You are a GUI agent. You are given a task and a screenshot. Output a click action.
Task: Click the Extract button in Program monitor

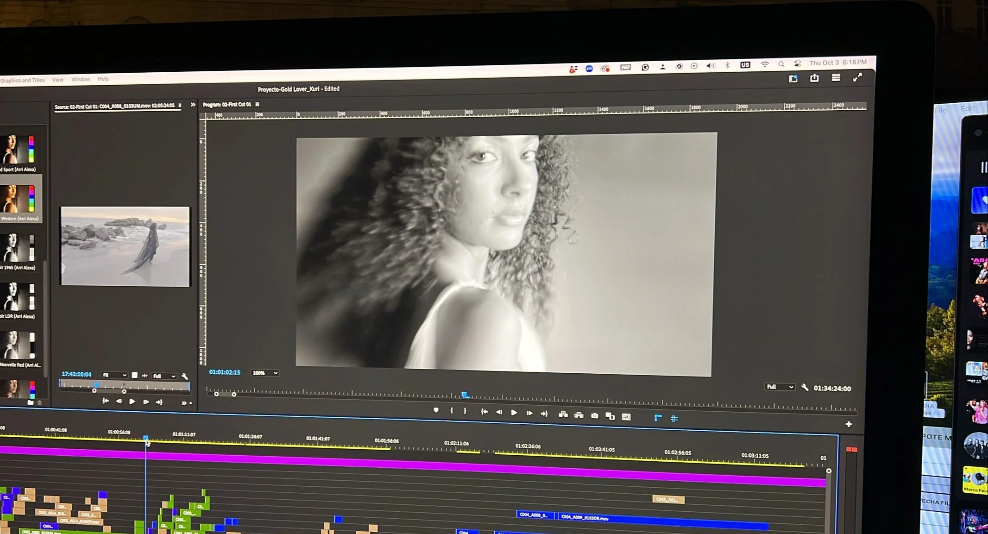579,415
